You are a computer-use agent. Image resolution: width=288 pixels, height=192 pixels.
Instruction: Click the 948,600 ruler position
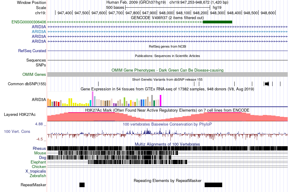click(x=268, y=13)
